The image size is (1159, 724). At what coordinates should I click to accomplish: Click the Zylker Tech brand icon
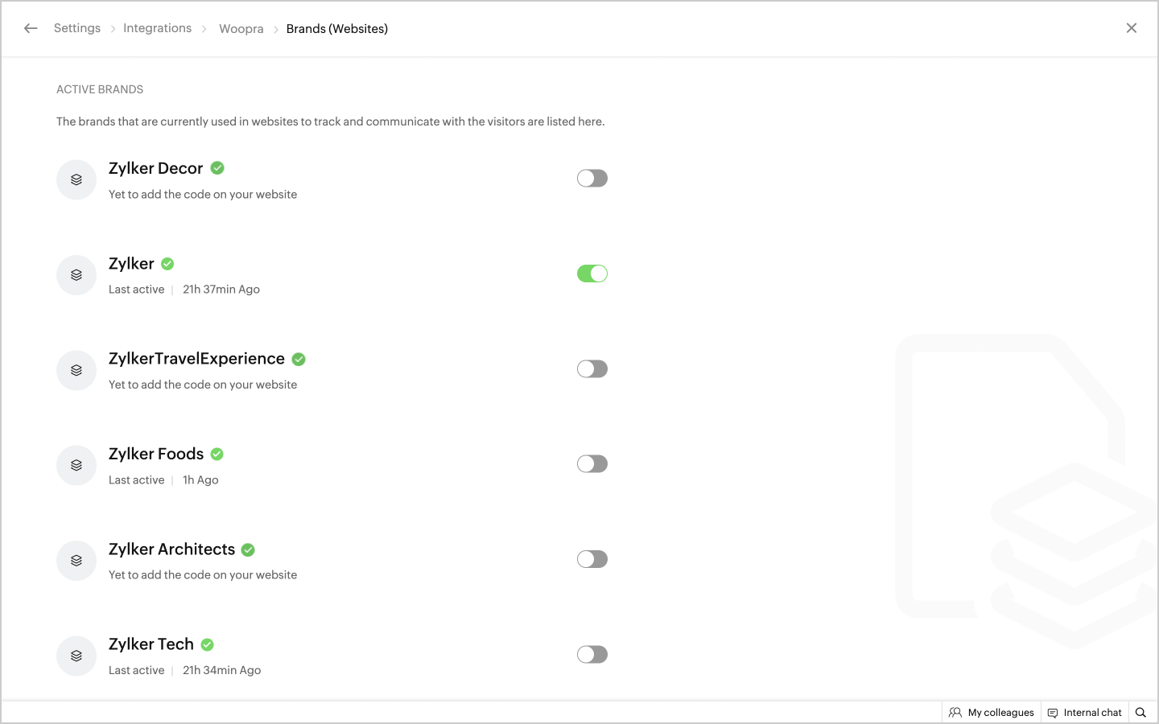tap(76, 656)
